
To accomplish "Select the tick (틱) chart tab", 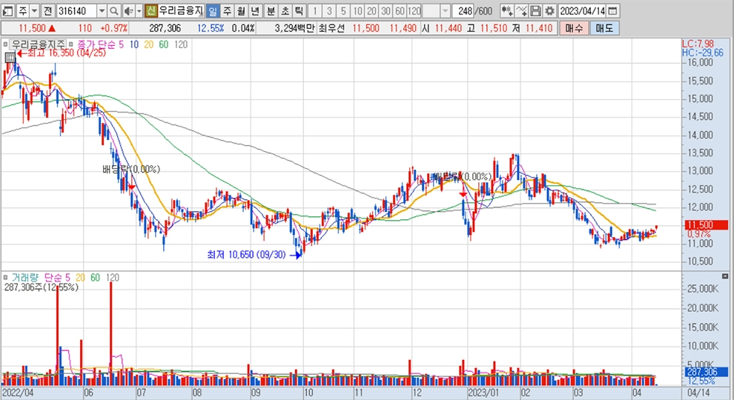I will pos(298,11).
